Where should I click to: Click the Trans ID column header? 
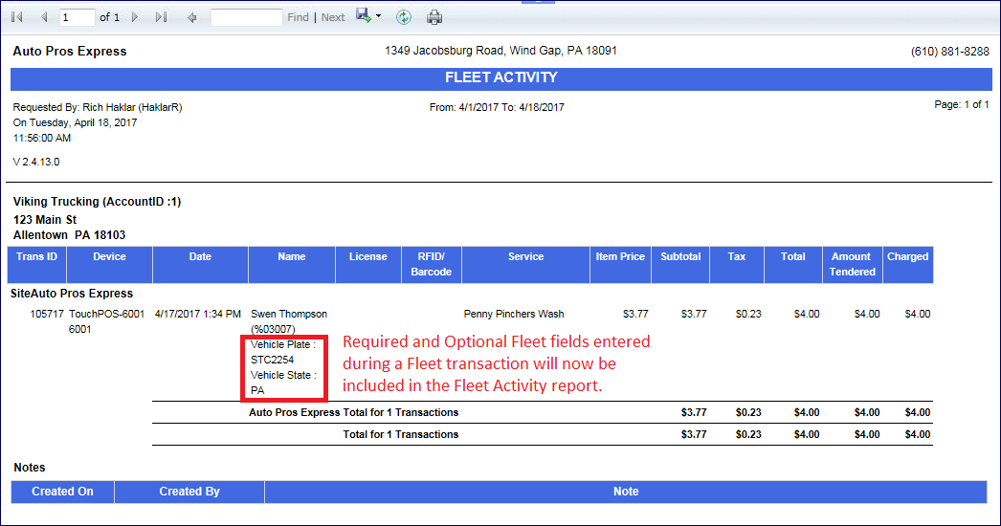(x=37, y=257)
